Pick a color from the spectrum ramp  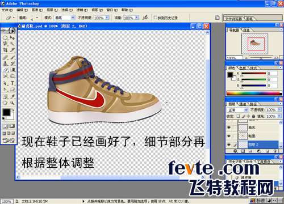click(254, 93)
